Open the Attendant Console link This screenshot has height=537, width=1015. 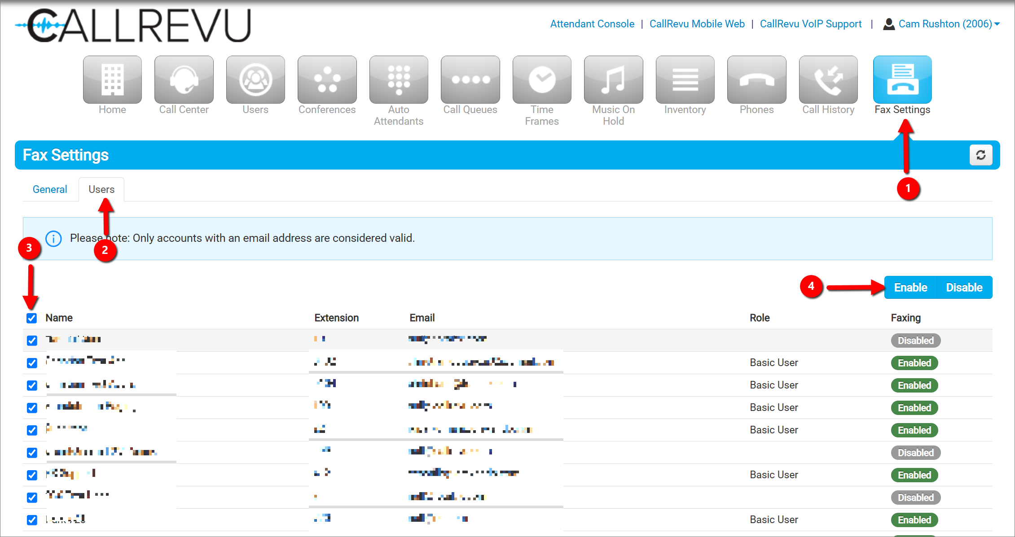[x=592, y=24]
